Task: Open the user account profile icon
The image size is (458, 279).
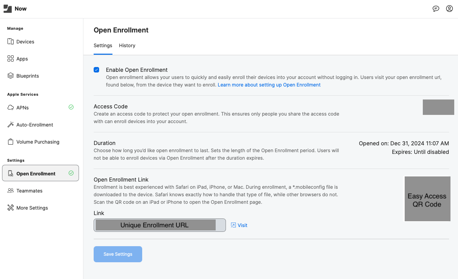Action: point(449,9)
